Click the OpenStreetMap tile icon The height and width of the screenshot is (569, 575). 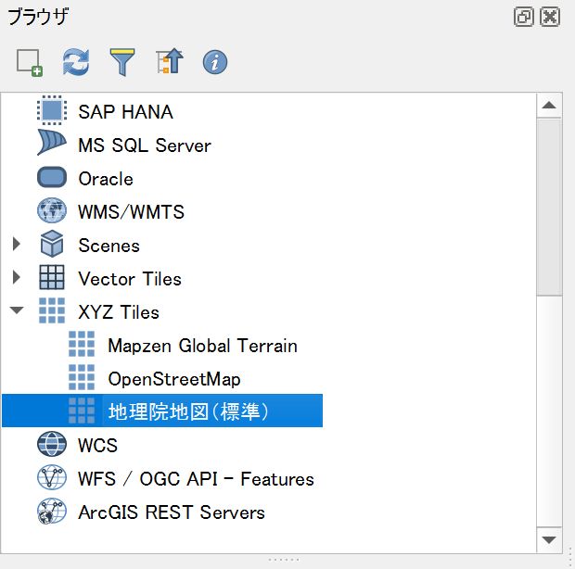coord(82,377)
